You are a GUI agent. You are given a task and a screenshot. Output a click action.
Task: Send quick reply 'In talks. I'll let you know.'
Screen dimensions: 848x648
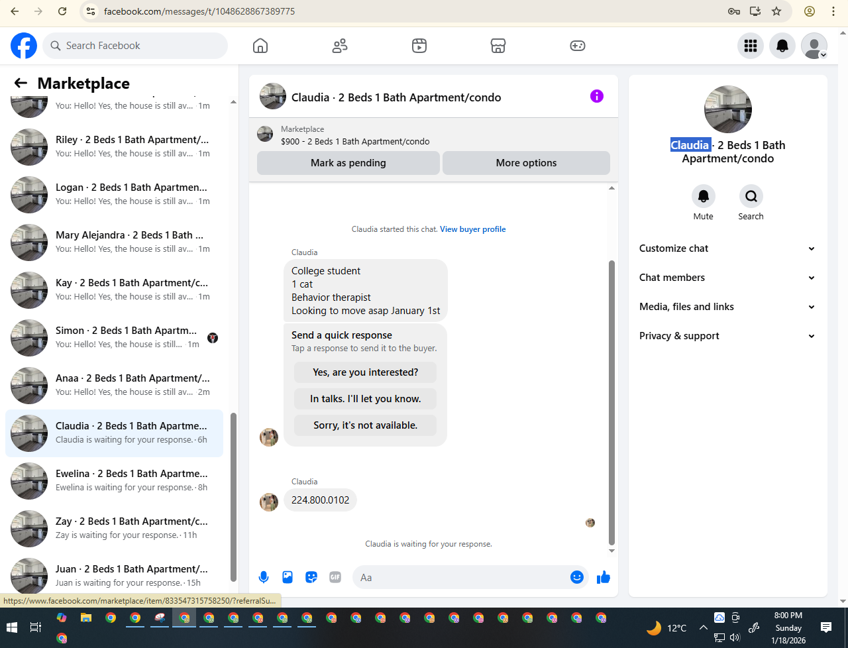click(x=366, y=399)
